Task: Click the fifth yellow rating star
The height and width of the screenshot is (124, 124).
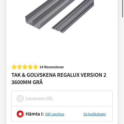Action: [35, 67]
